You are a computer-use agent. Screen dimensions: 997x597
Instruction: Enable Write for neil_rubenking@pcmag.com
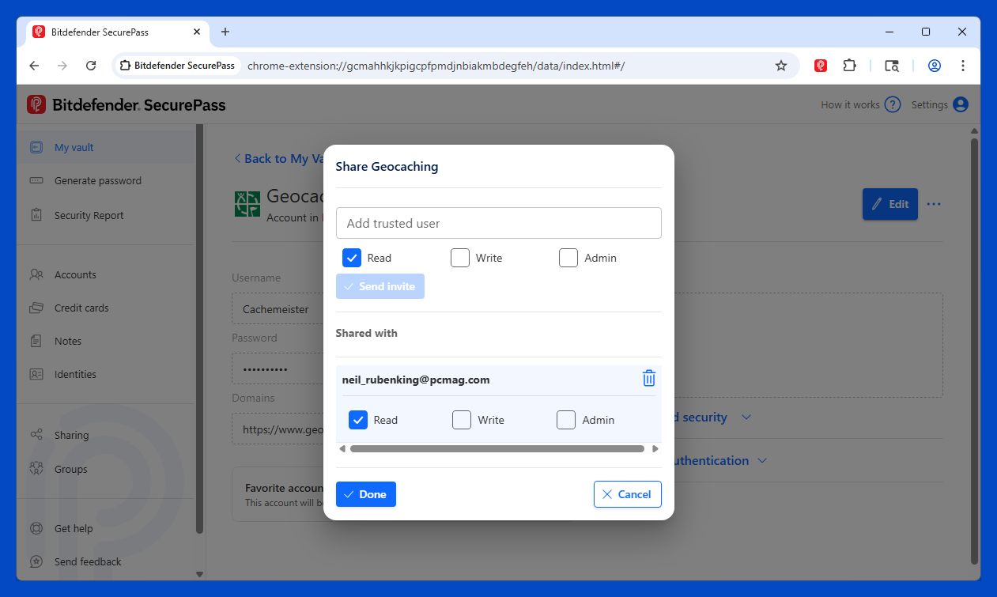tap(462, 420)
